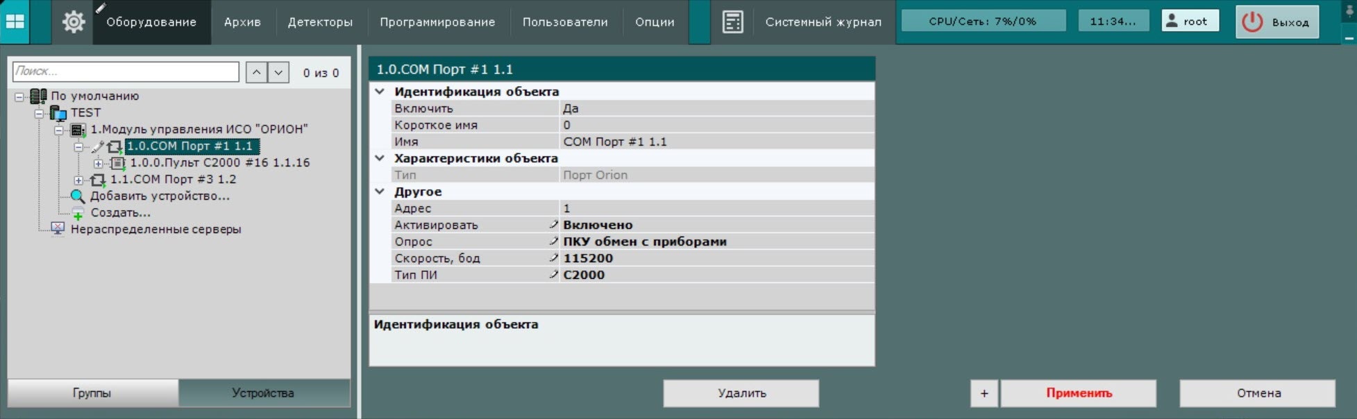
Task: Click the magnifier icon beside Добавить устройство
Action: click(78, 196)
